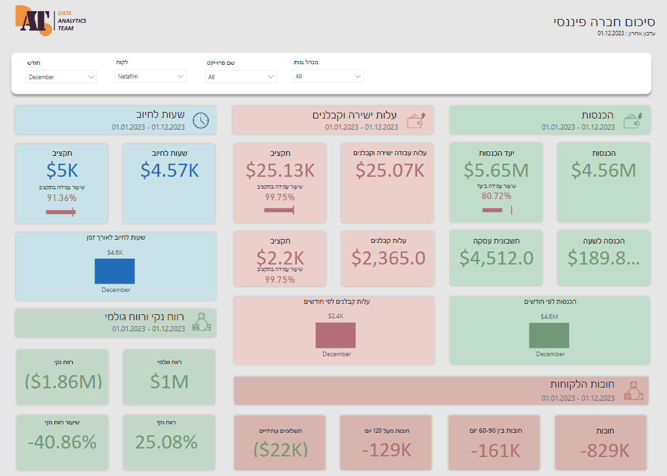Open the team manager dropdown set to All

[328, 76]
